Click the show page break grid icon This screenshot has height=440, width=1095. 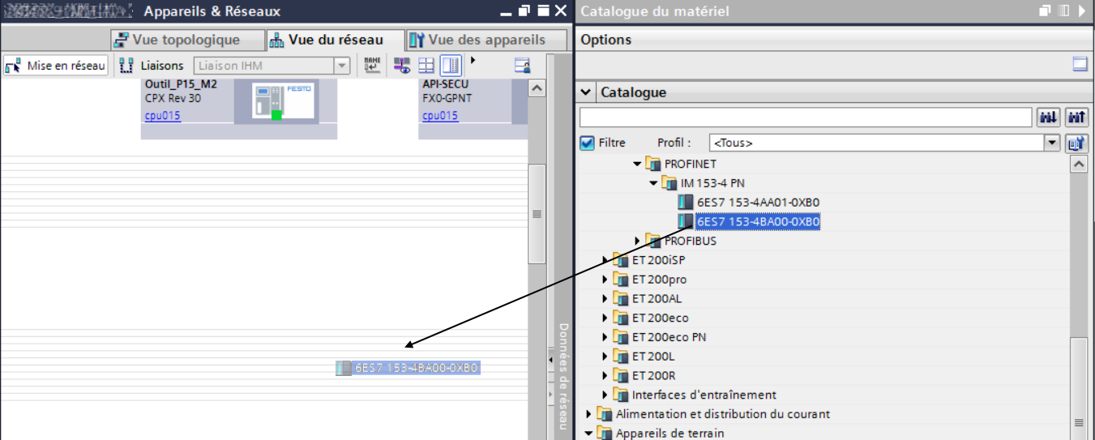tap(426, 66)
